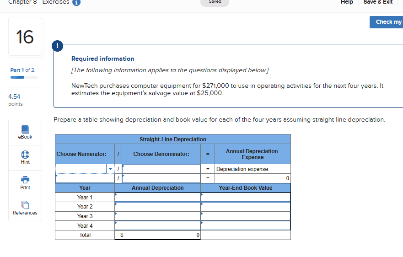Click the 'Year 4' row label
The height and width of the screenshot is (257, 403).
[x=85, y=225]
